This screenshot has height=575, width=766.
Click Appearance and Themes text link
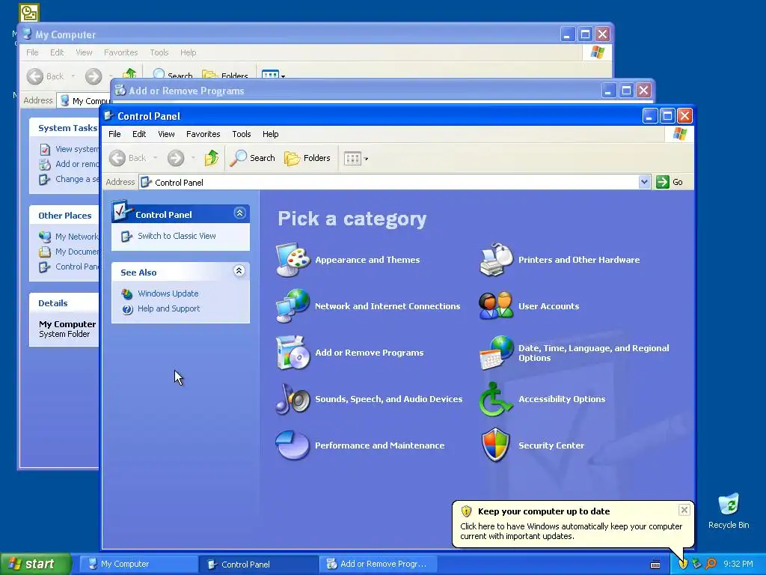(367, 260)
